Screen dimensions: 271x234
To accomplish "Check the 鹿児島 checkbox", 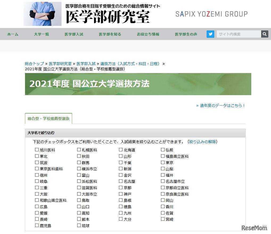I will tap(36, 225).
